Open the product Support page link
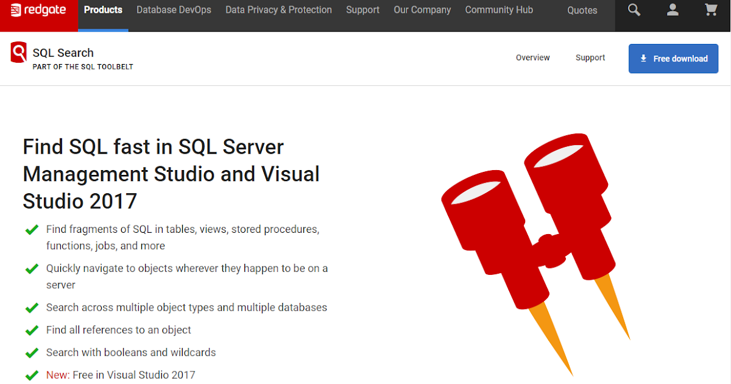The height and width of the screenshot is (384, 731). pyautogui.click(x=590, y=57)
